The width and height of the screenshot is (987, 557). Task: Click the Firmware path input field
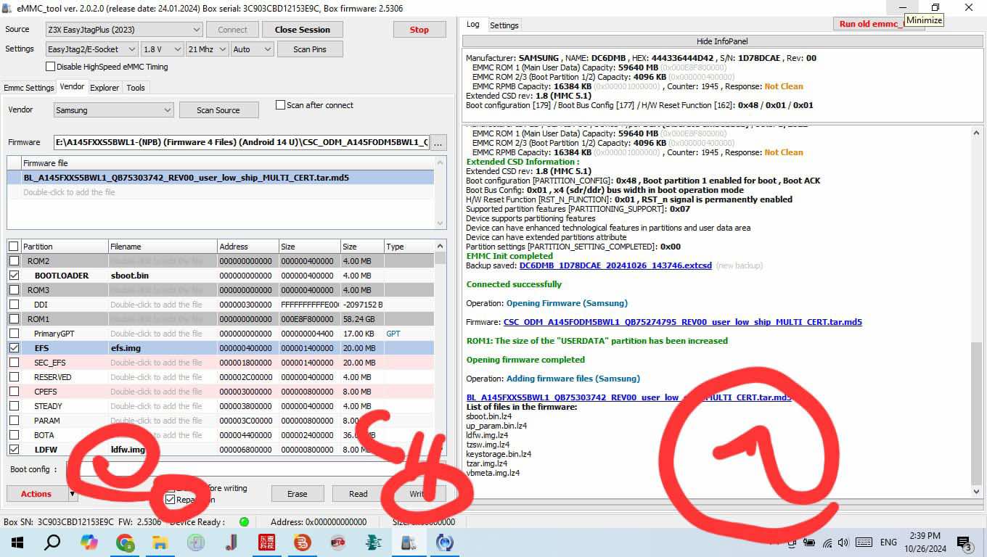pos(242,143)
